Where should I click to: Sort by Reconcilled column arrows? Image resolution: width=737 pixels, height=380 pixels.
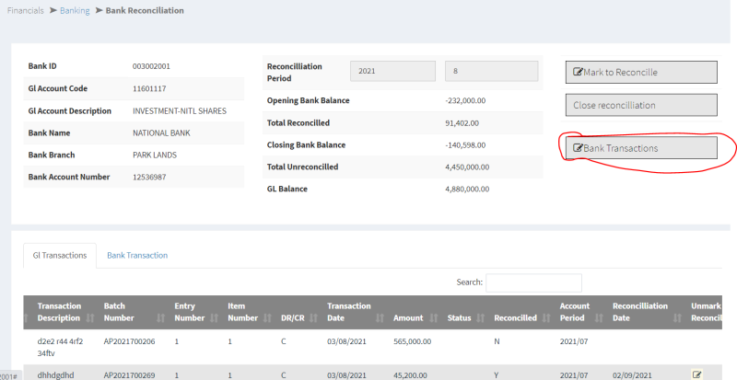click(x=547, y=317)
